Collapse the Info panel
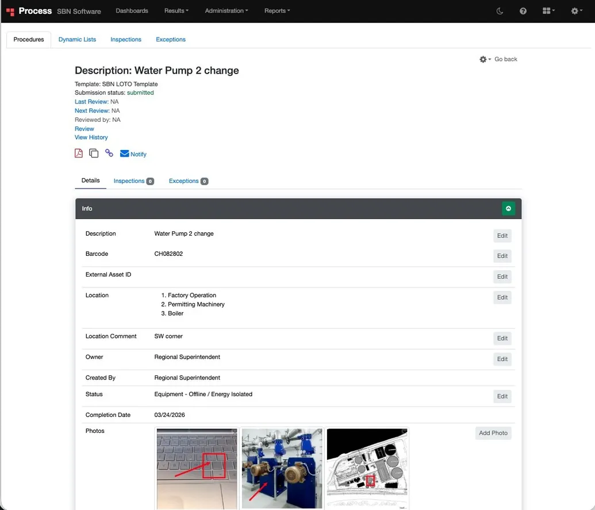This screenshot has height=510, width=595. coord(508,208)
